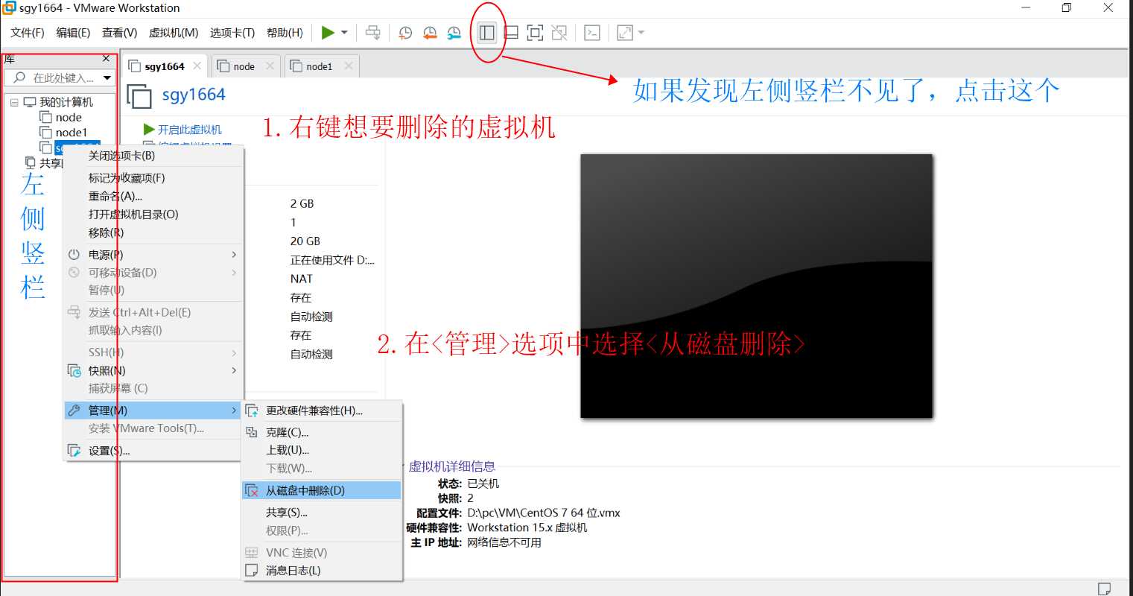Click the NAT network adapter value
Screen dimensions: 1133x596
(302, 279)
